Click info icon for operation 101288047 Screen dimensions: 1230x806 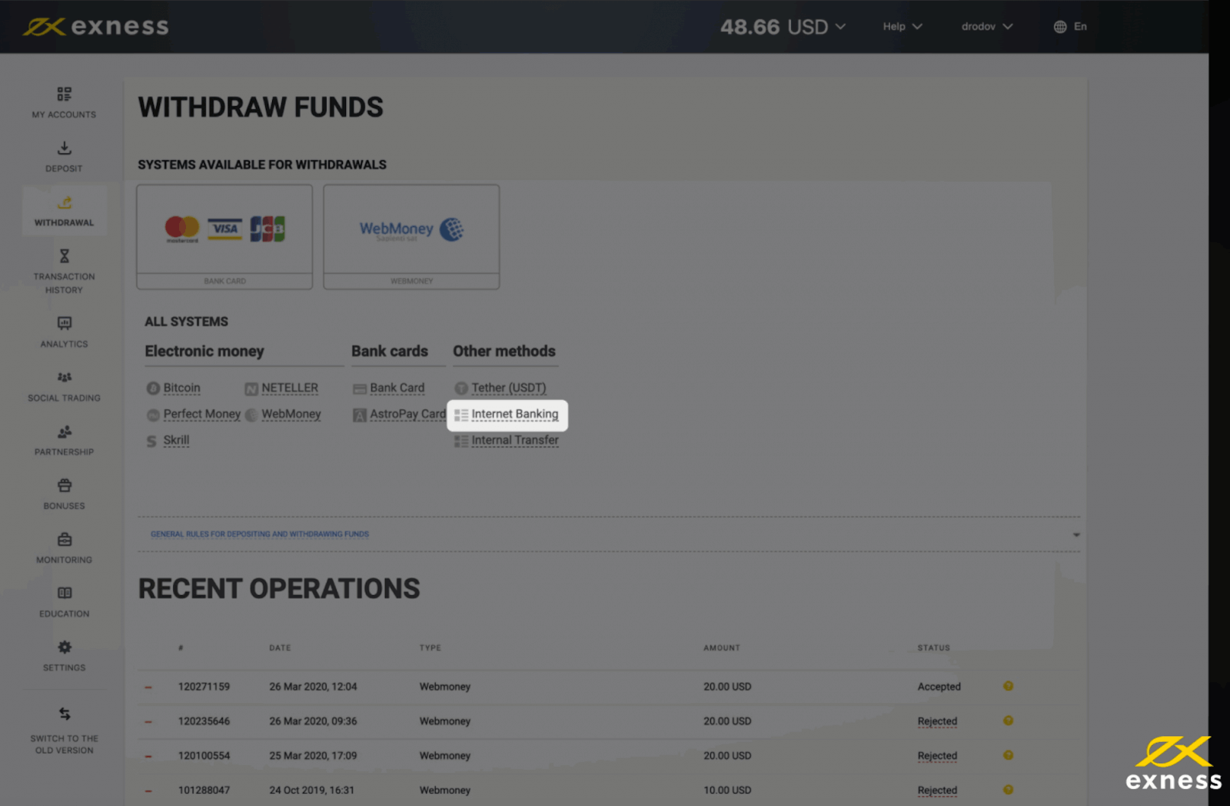click(1008, 790)
